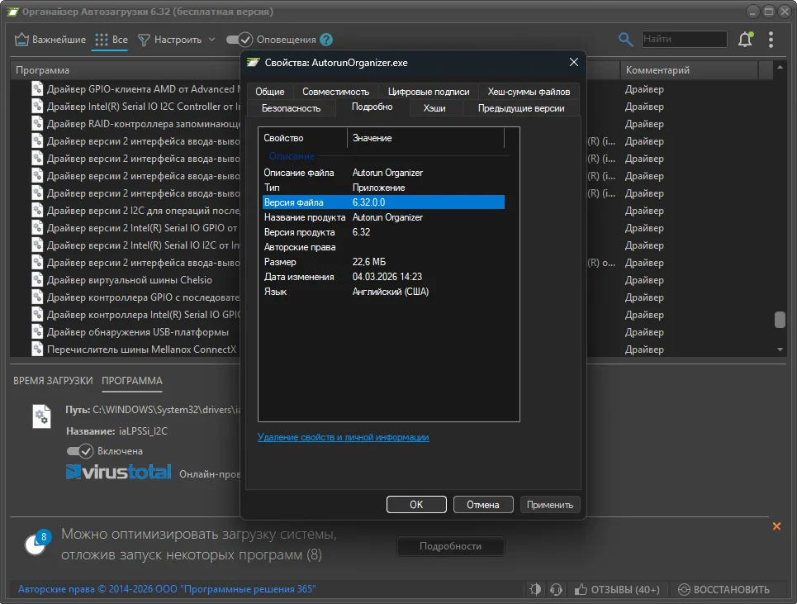The height and width of the screenshot is (604, 797).
Task: Toggle the Оповещения switch
Action: point(239,40)
